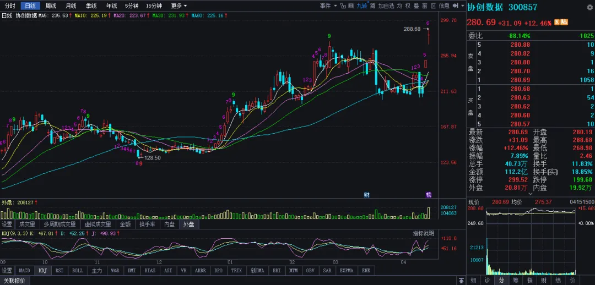Switch to the 周线 weekly chart
The height and width of the screenshot is (285, 595).
coord(51,6)
